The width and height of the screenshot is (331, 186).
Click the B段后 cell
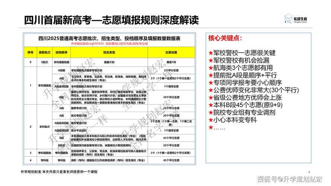(61, 145)
